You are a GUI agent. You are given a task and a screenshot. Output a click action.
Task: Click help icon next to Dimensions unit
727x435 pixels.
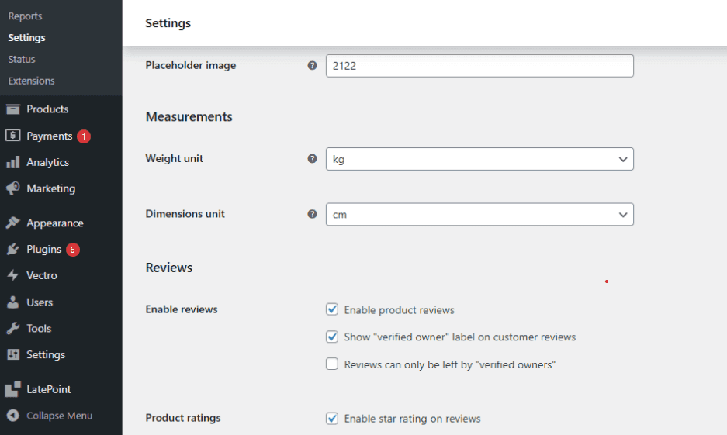313,214
